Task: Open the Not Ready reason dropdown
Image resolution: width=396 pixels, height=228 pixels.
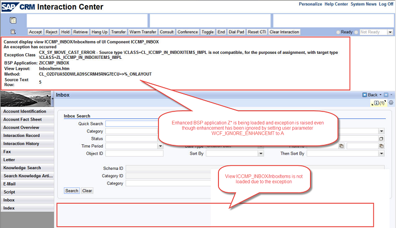Action: (390, 32)
